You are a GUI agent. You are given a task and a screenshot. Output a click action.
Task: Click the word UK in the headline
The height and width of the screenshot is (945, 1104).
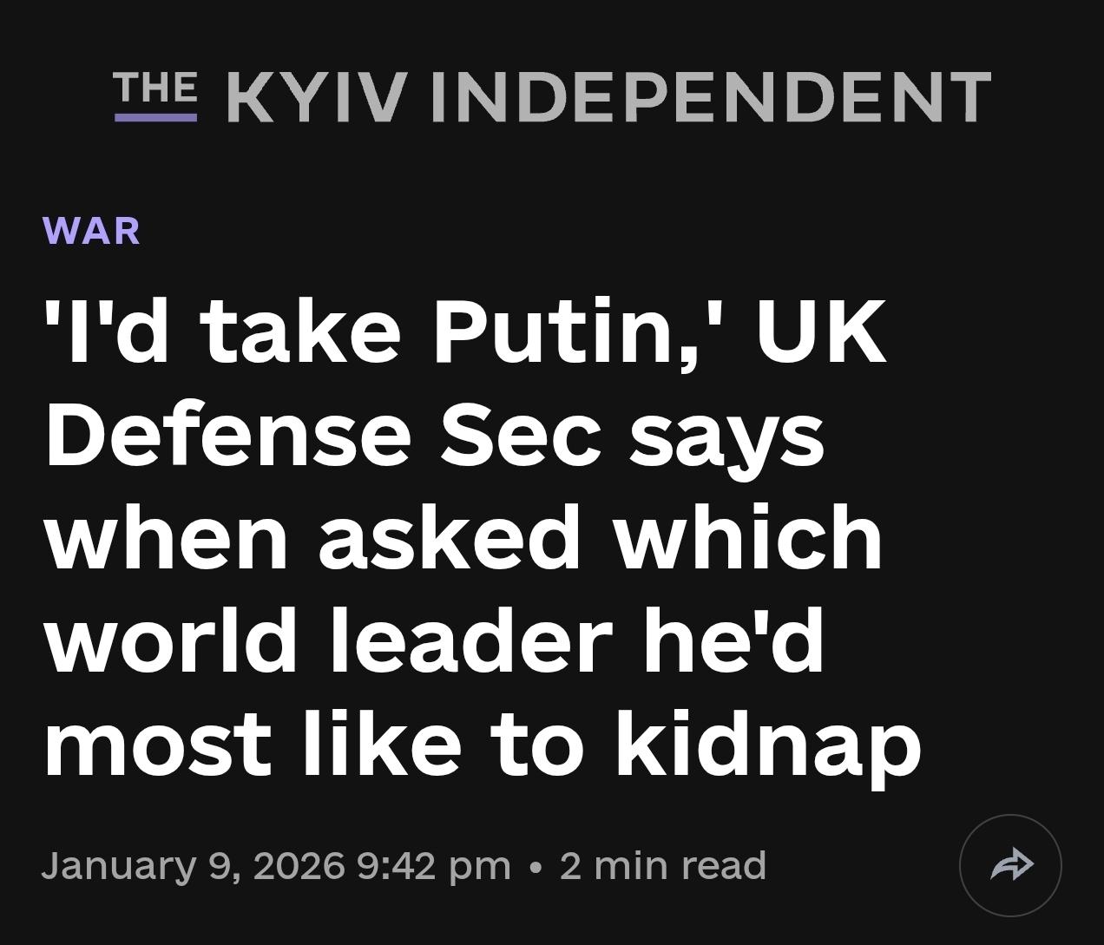pyautogui.click(x=821, y=331)
